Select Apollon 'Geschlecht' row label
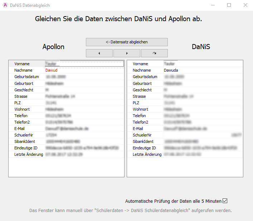 click(x=24, y=90)
